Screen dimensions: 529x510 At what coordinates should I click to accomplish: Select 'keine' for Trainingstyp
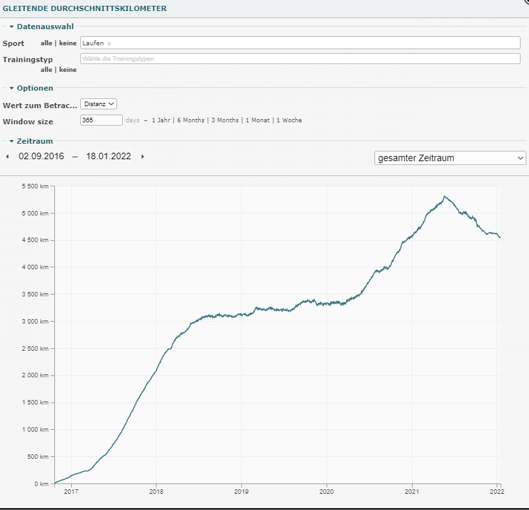68,69
